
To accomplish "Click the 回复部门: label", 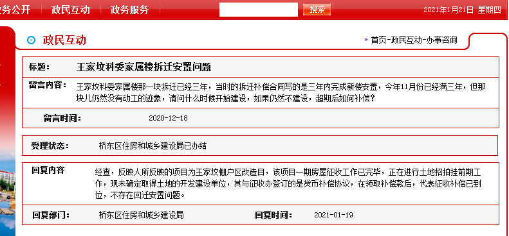I will tap(51, 215).
